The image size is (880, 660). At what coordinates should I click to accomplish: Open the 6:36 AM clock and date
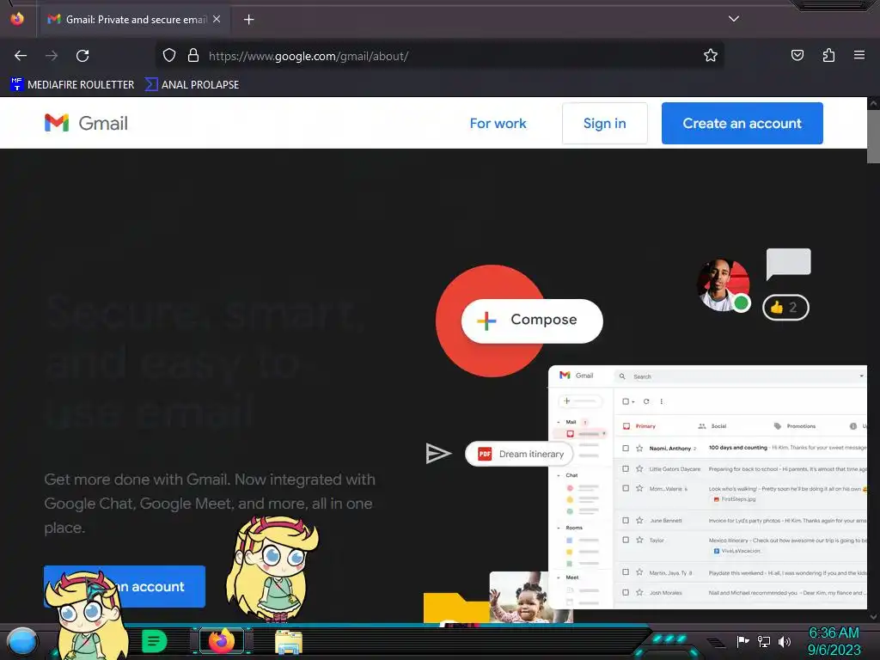[x=834, y=641]
